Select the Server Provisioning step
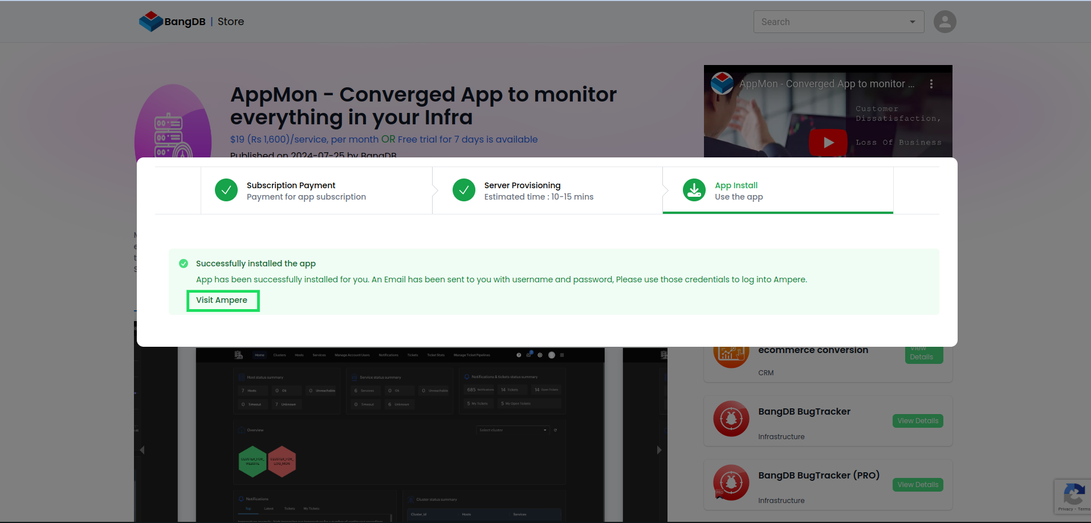 pos(547,190)
